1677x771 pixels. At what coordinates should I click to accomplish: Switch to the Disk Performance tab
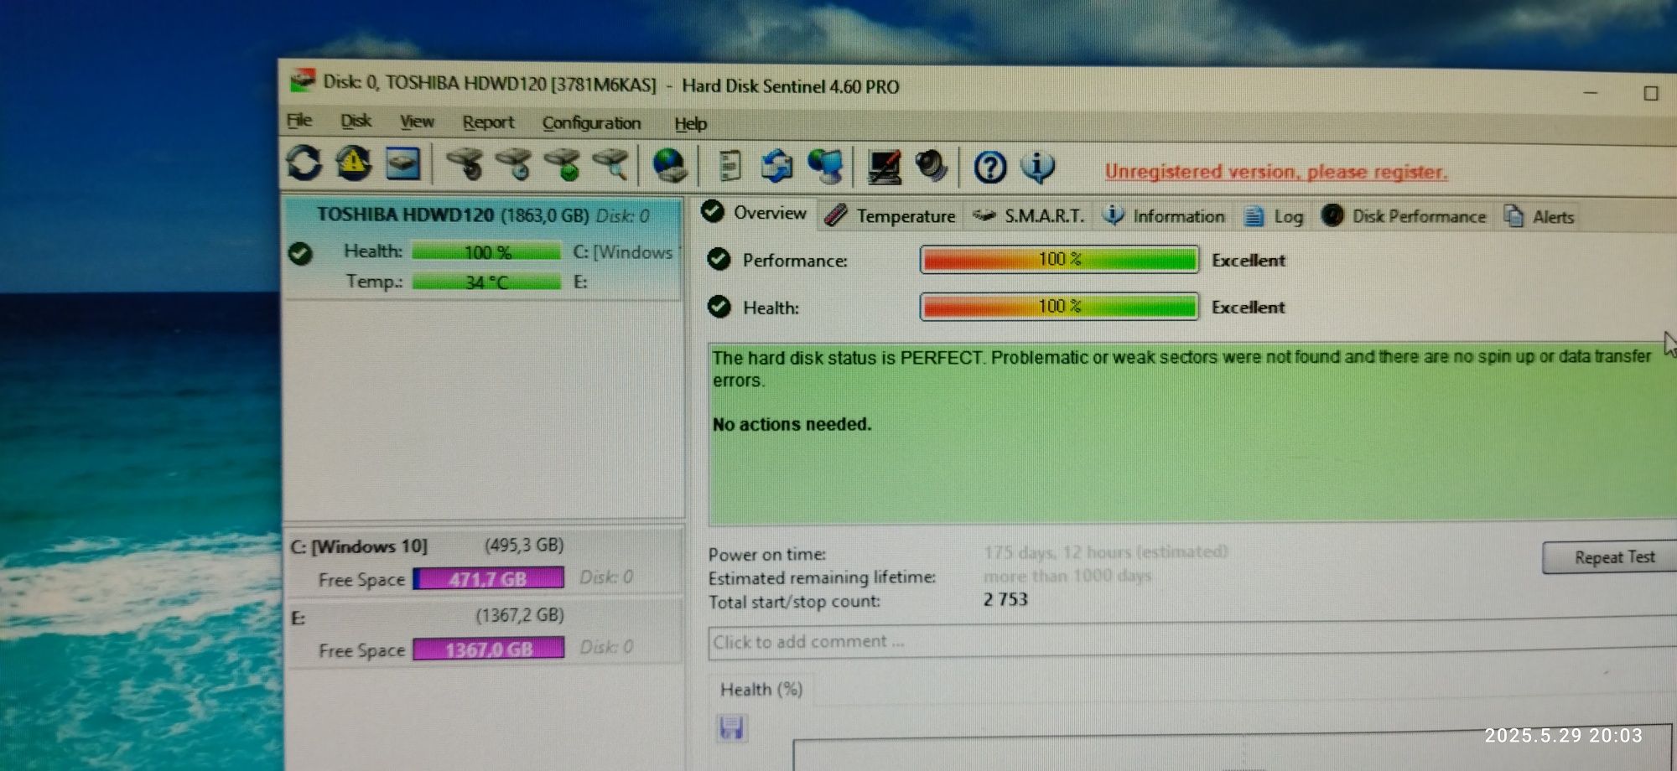tap(1404, 216)
